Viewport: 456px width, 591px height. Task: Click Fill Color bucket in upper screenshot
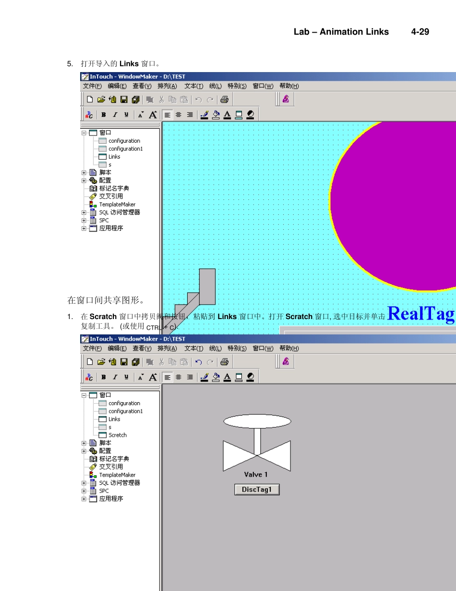coord(216,114)
